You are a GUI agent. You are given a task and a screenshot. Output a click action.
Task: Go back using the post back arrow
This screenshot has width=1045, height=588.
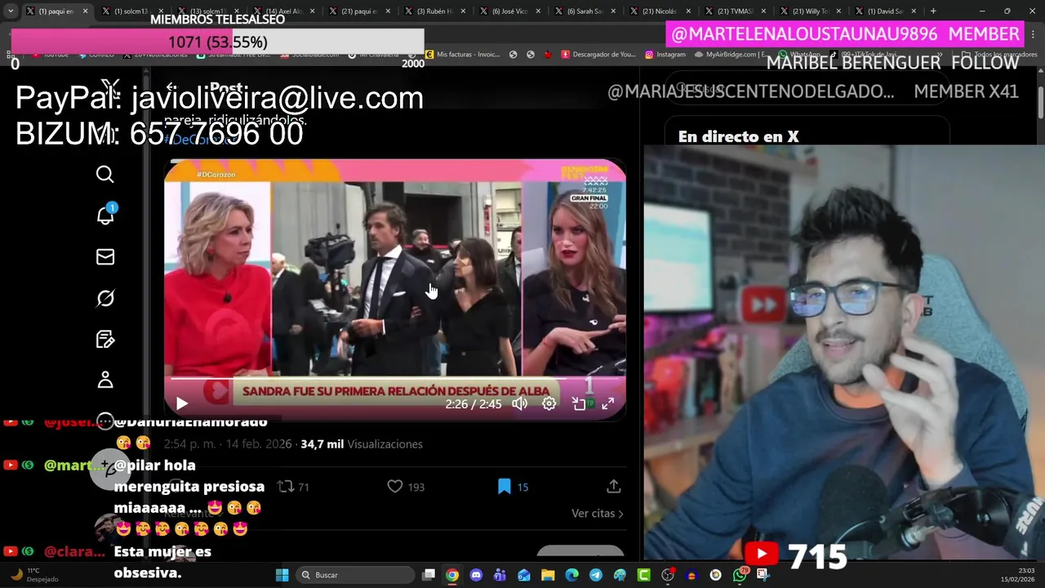point(171,87)
